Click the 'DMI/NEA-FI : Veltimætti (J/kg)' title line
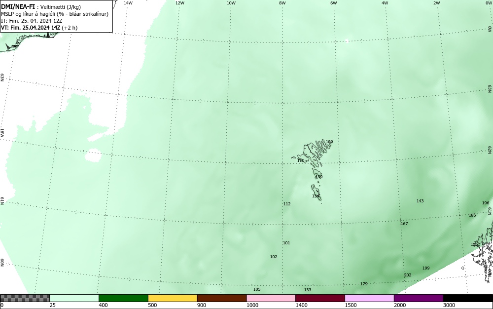This screenshot has width=493, height=309. (x=41, y=7)
